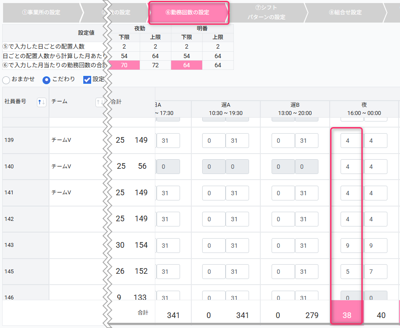Screen dimensions: 400x328
Task: Open the ⑥勤務回数の設定 step
Action: coord(187,13)
